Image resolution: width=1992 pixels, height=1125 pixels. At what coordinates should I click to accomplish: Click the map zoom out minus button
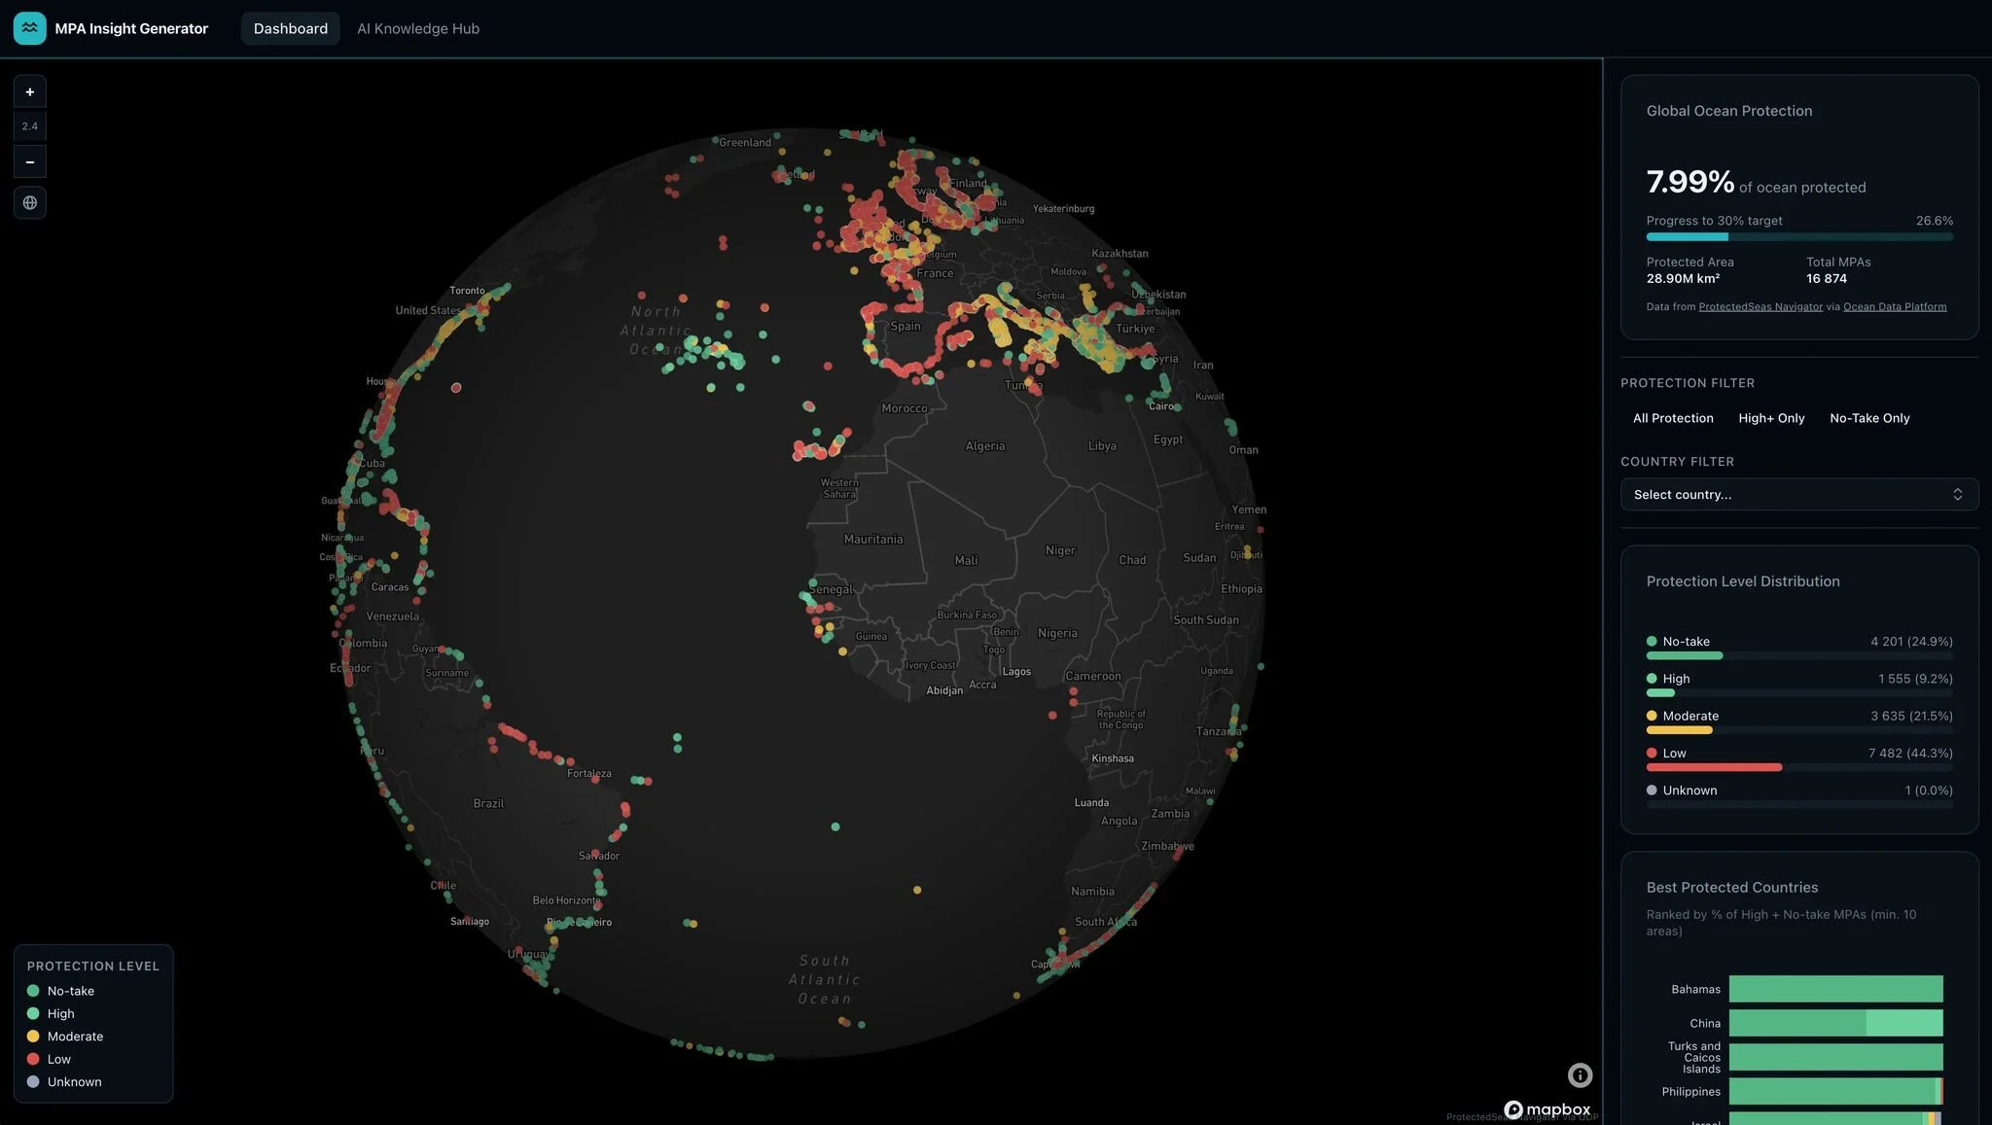pos(29,162)
